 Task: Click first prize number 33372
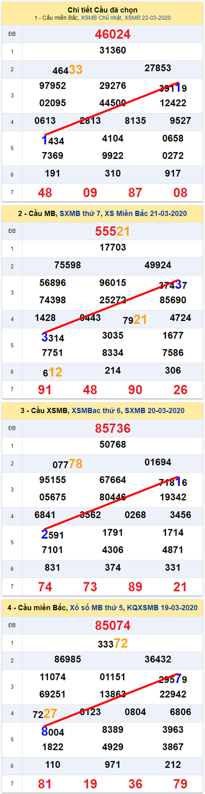tap(113, 643)
